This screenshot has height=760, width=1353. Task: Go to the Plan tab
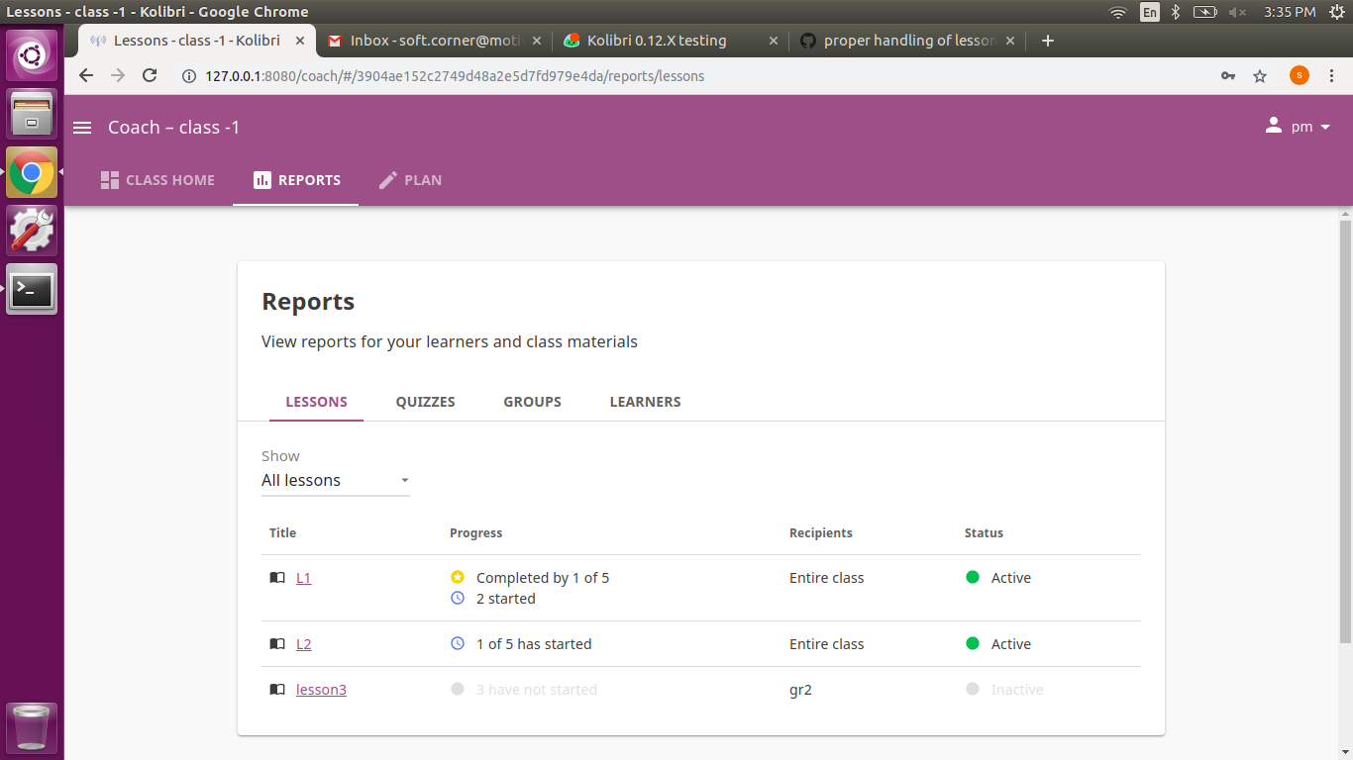click(x=410, y=180)
